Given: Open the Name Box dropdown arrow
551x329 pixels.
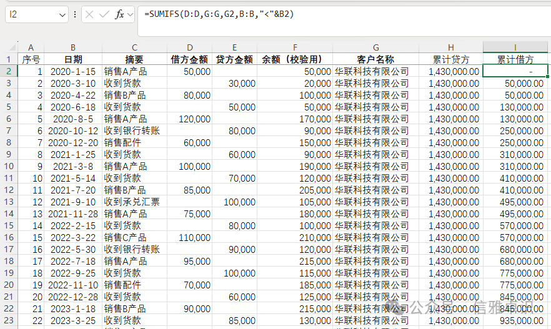Looking at the screenshot, I should pos(62,15).
